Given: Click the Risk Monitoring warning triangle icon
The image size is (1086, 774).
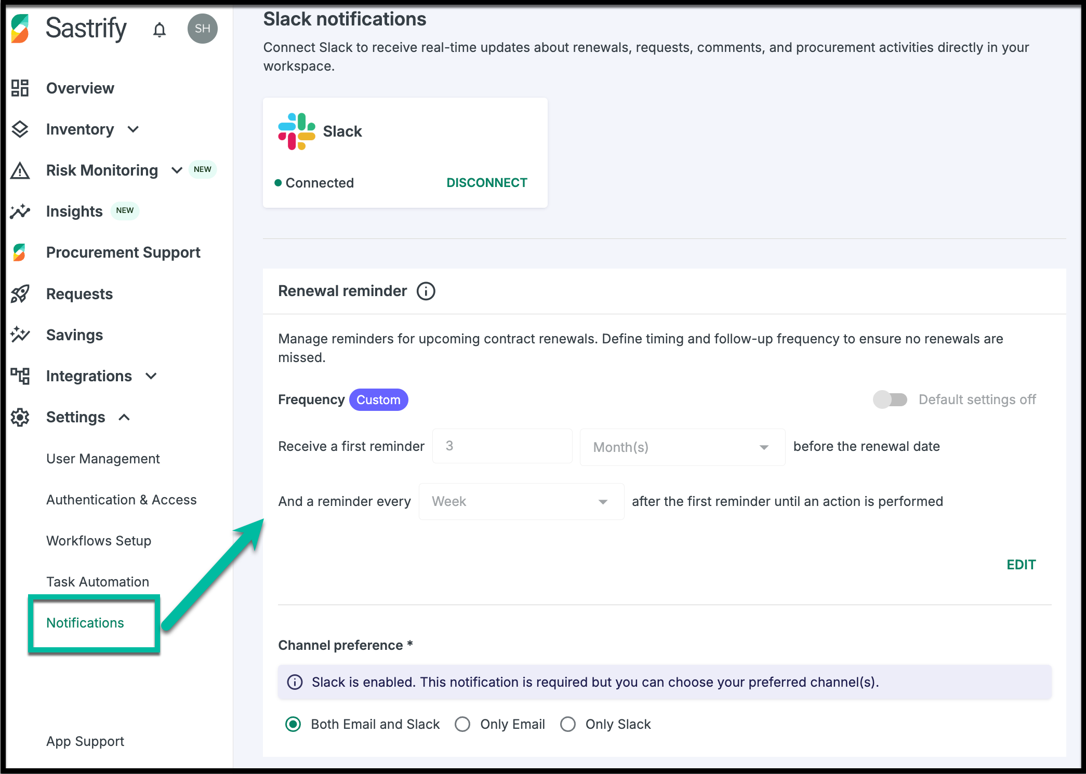Looking at the screenshot, I should click(20, 170).
